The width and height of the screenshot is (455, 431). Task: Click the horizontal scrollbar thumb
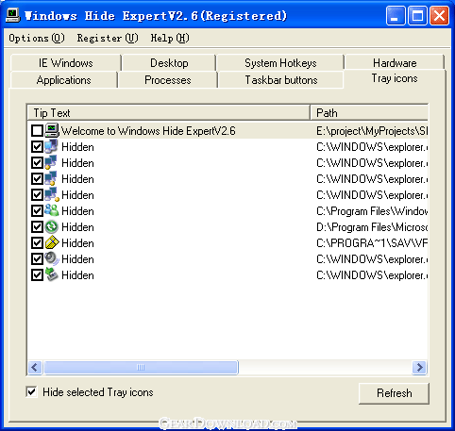[141, 367]
